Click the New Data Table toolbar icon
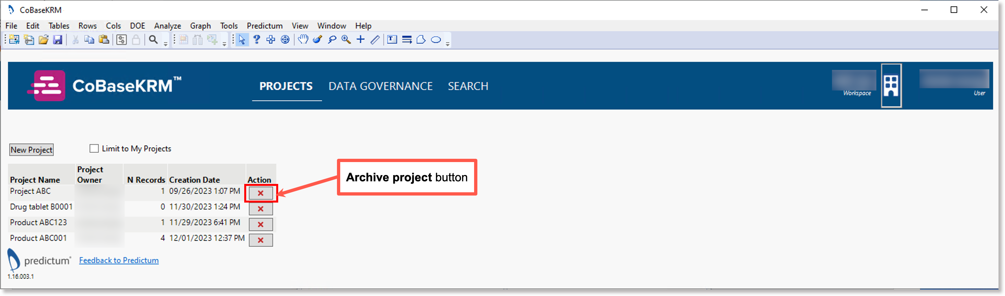 point(14,40)
